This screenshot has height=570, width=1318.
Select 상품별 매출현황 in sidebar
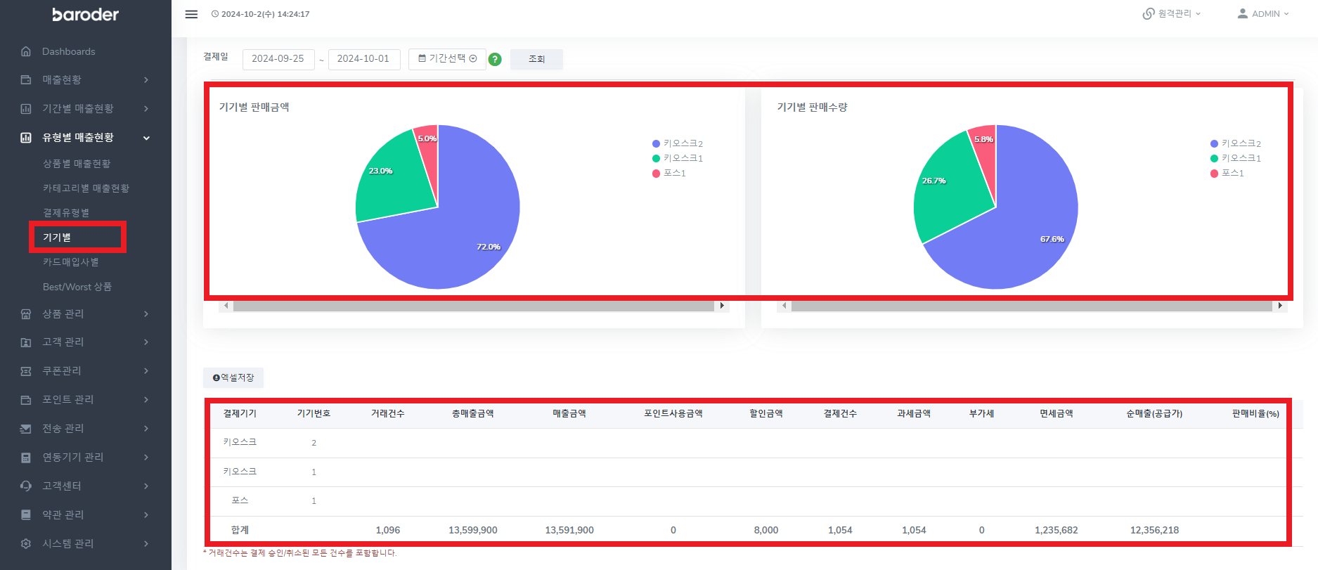coord(77,164)
